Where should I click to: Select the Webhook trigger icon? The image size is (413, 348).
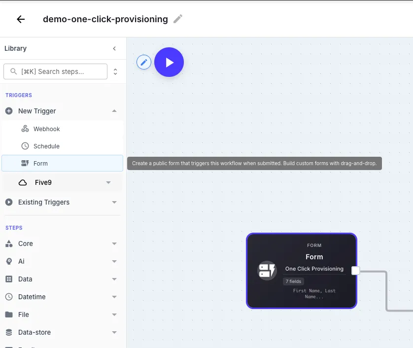(26, 129)
